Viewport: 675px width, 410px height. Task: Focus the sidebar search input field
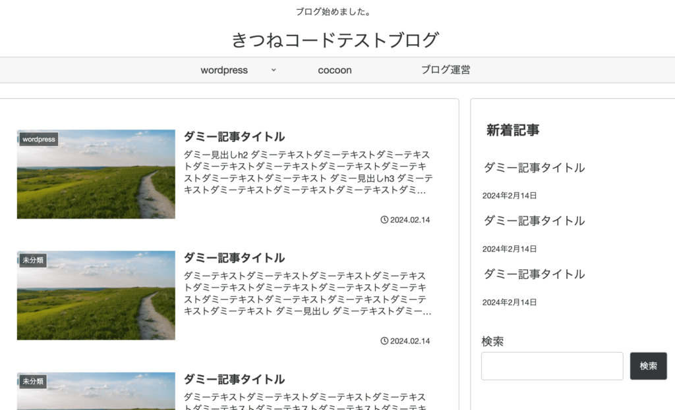click(x=552, y=366)
